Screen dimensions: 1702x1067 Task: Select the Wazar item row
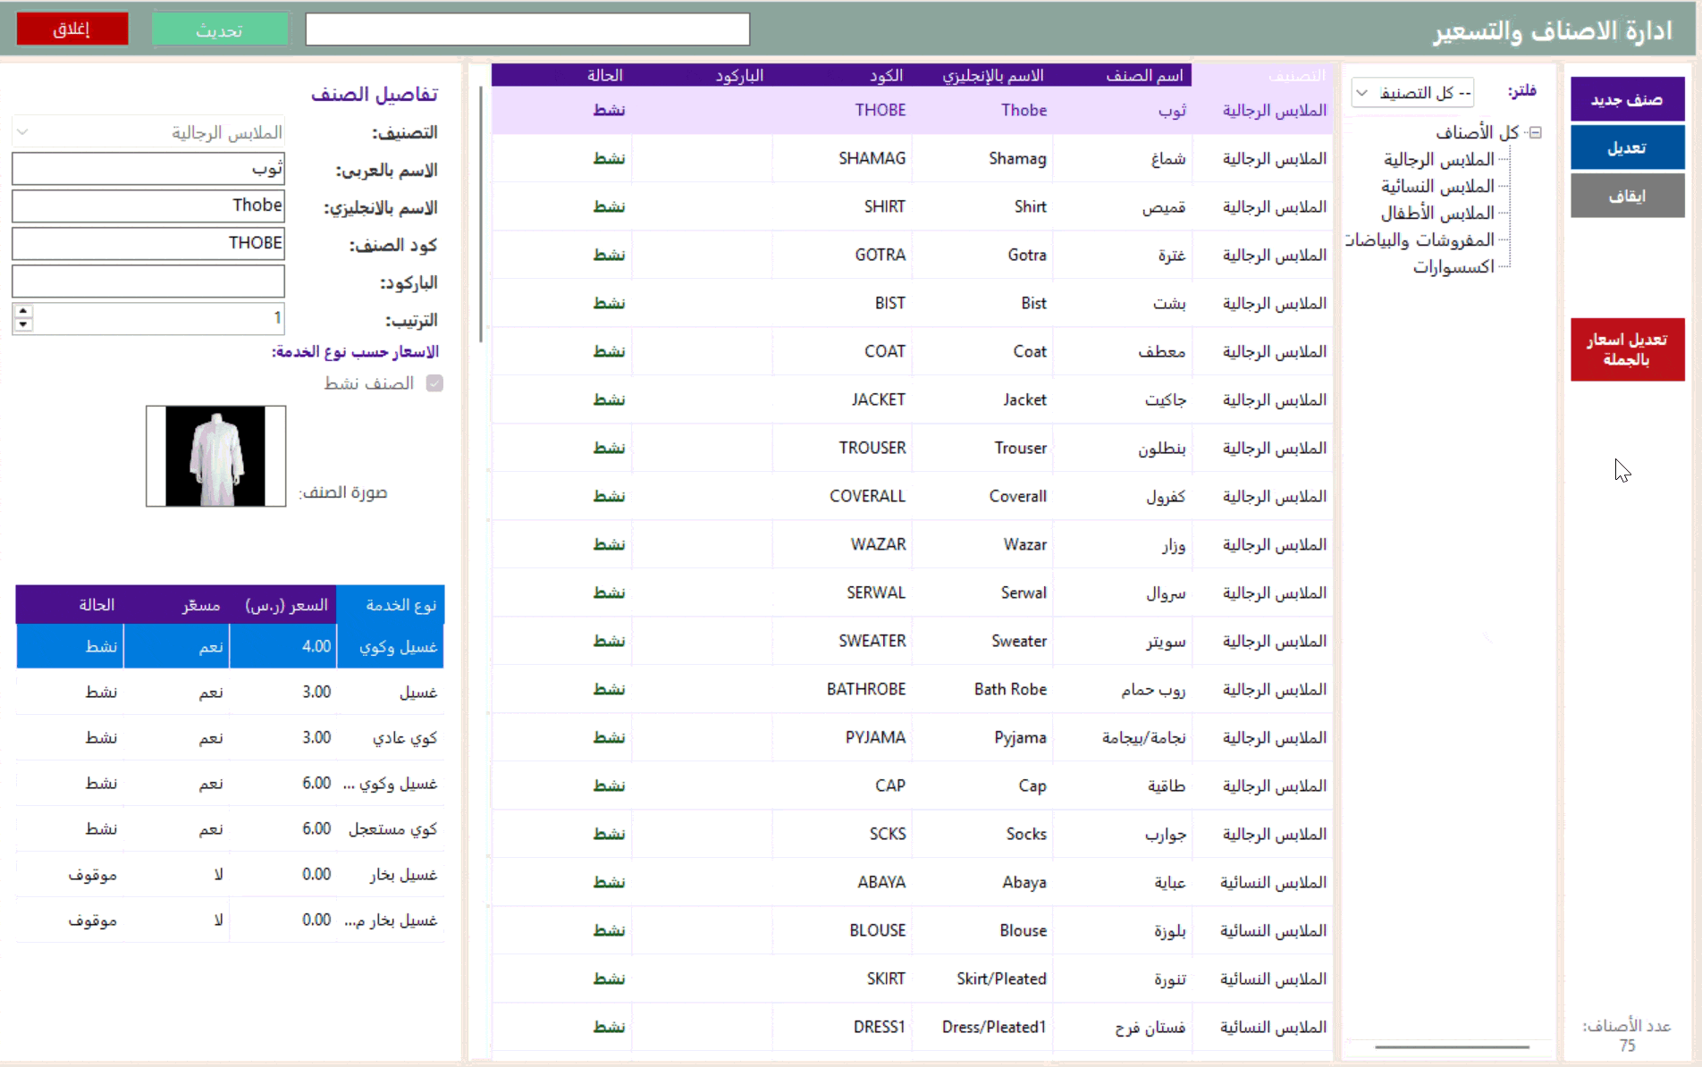pos(912,544)
